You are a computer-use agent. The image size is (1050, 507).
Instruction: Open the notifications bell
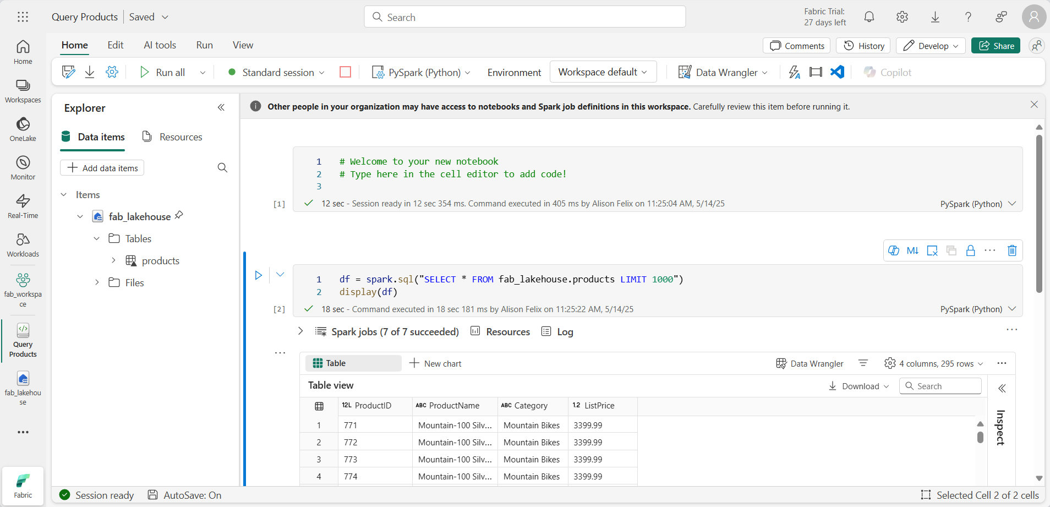coord(869,17)
